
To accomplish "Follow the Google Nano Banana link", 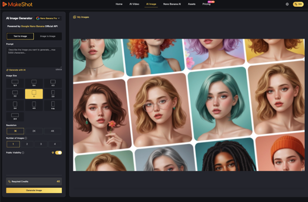I will click(33, 26).
